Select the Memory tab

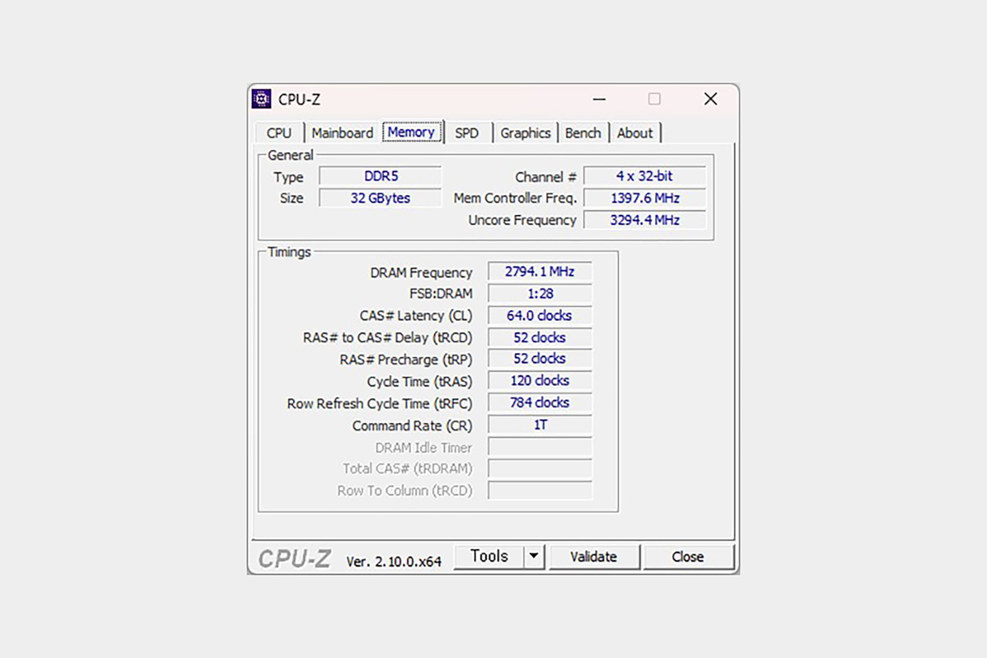pos(411,132)
